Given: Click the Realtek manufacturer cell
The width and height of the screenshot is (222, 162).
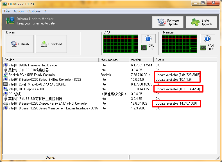Looking at the screenshot, I should [x=106, y=75].
